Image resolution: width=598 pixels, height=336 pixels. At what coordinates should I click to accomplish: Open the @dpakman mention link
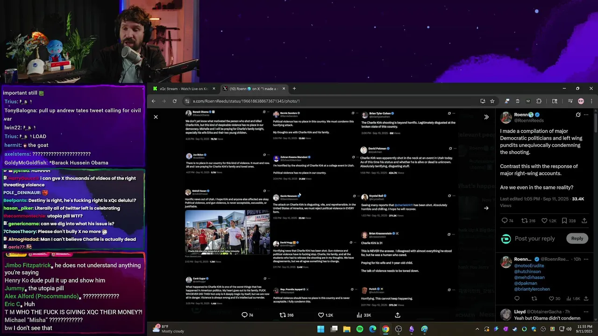pos(526,283)
